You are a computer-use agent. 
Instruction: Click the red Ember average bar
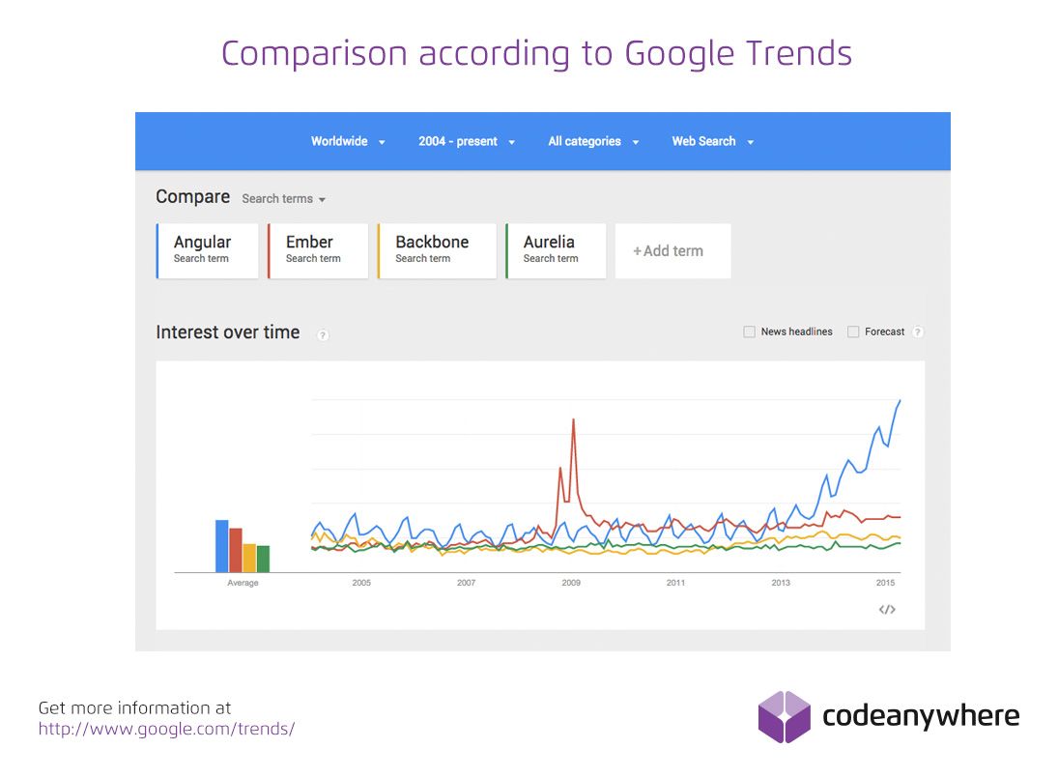click(x=236, y=550)
